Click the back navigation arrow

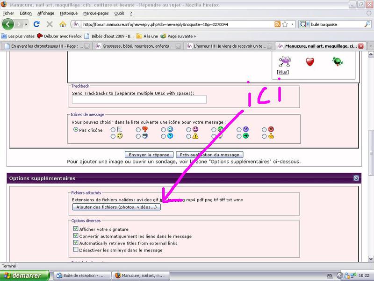click(x=8, y=24)
